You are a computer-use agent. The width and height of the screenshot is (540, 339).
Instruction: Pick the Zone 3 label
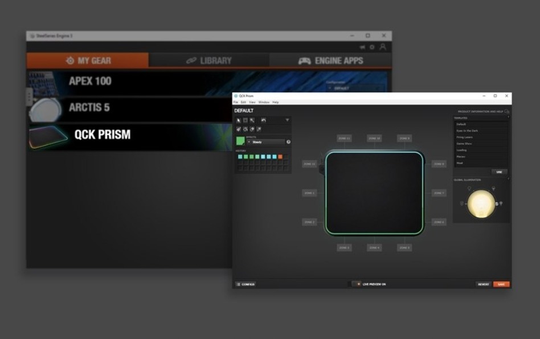[344, 248]
